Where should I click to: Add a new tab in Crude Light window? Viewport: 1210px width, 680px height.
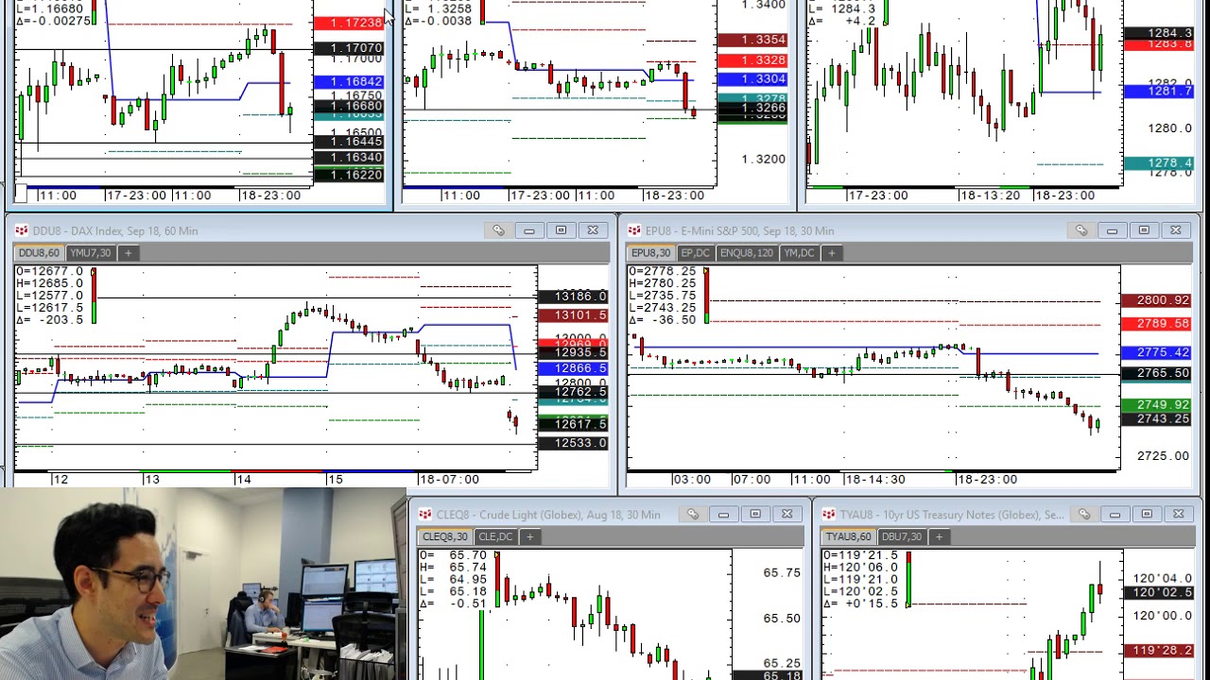click(529, 536)
